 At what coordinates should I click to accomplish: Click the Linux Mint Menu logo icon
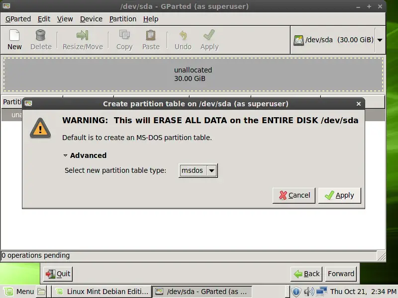coord(8,292)
